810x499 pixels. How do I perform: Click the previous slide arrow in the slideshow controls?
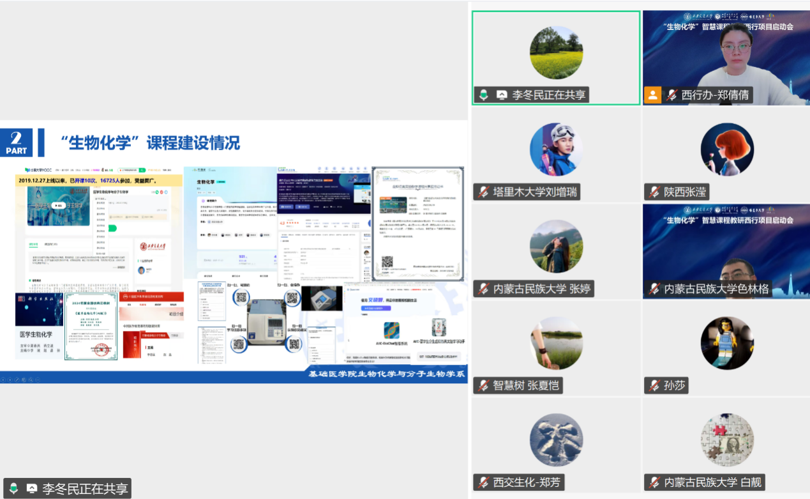[x=3, y=380]
